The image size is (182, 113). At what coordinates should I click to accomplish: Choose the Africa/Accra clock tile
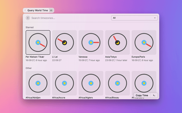pos(65,83)
